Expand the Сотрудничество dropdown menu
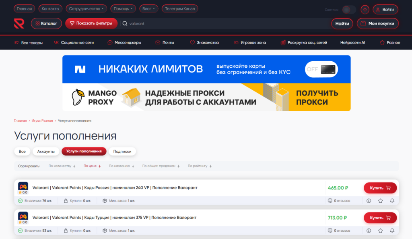 (x=86, y=9)
